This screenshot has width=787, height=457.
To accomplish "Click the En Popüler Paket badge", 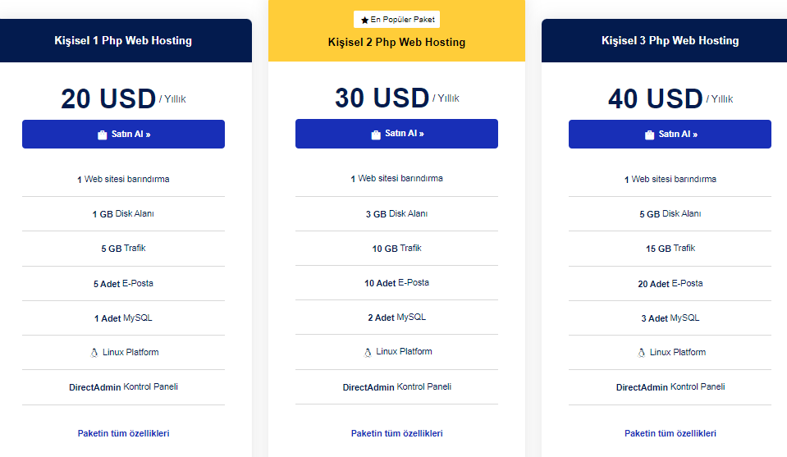I will (396, 20).
